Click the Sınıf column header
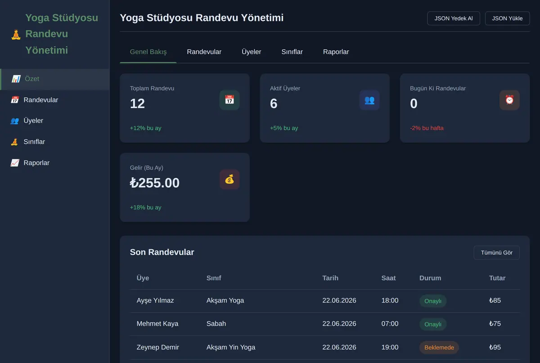The height and width of the screenshot is (363, 540). tap(214, 278)
